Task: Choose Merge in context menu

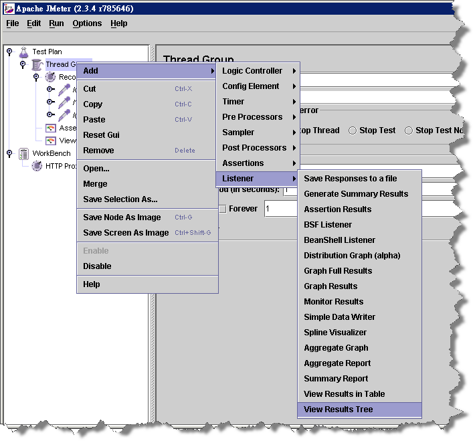Action: [147, 184]
